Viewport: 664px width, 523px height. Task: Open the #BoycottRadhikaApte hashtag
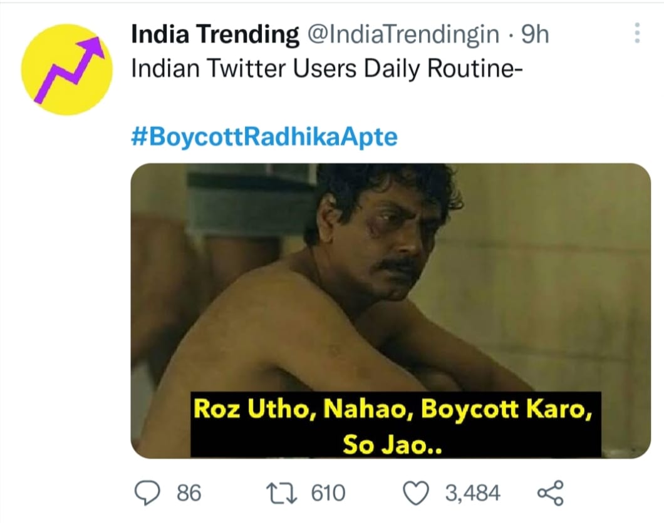tap(264, 137)
